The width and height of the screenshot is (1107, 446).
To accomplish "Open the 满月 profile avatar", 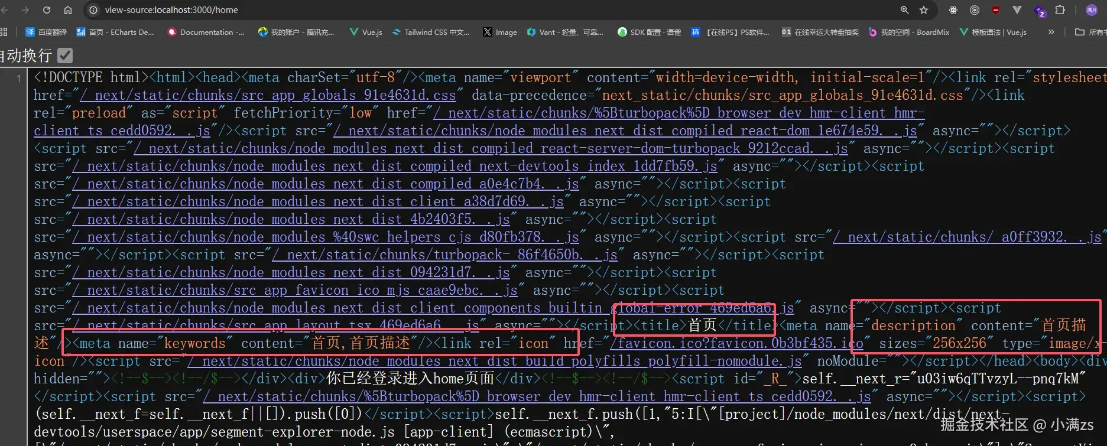I will point(1092,10).
